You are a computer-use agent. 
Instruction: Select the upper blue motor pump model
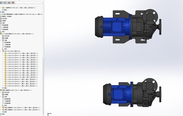(x=128, y=26)
